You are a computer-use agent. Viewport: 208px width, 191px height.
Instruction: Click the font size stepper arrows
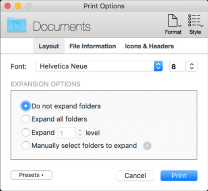point(192,66)
